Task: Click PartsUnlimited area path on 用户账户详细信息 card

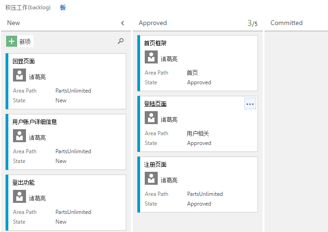Action: click(73, 151)
